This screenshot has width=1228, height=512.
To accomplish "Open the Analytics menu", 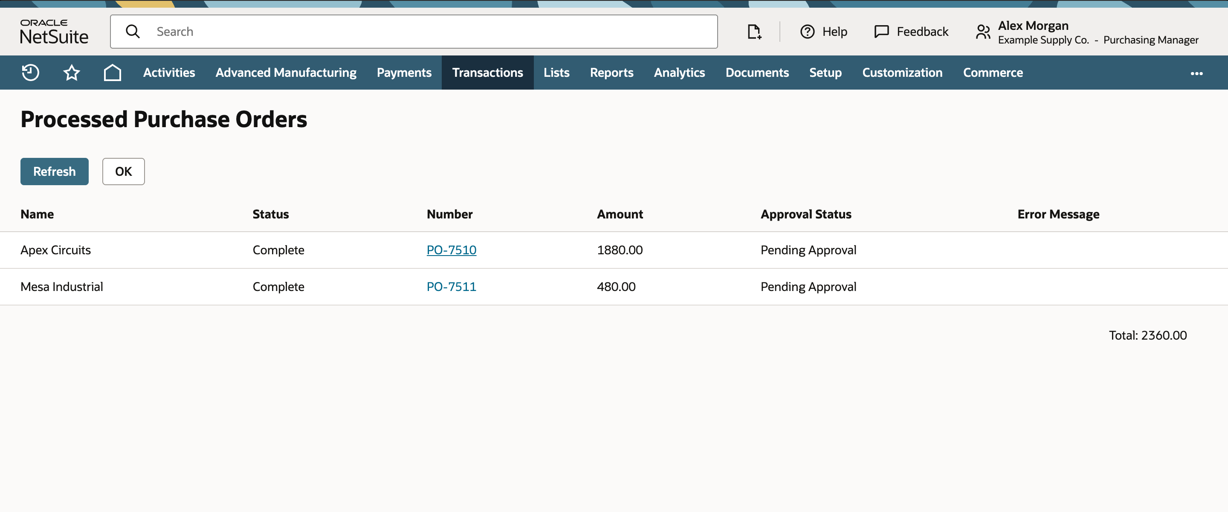I will tap(679, 73).
